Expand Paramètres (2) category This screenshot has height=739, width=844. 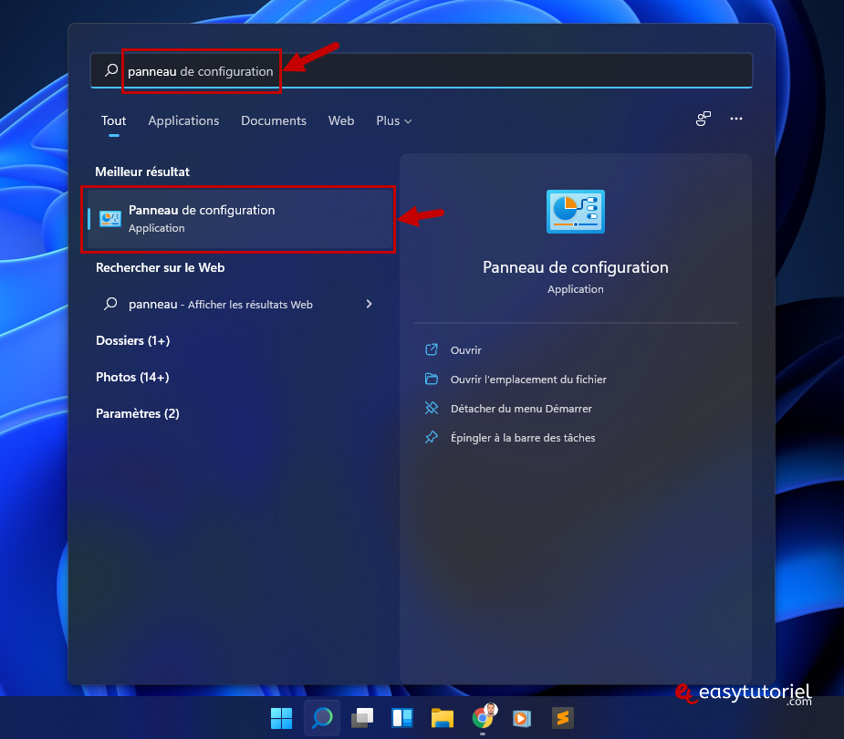click(x=137, y=413)
